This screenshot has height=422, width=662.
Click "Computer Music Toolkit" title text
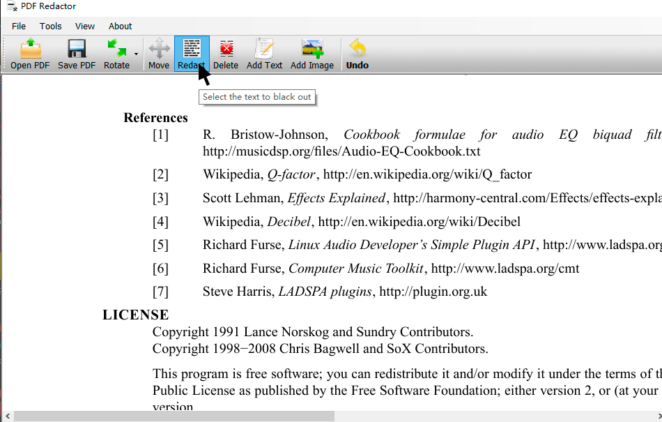(x=356, y=269)
